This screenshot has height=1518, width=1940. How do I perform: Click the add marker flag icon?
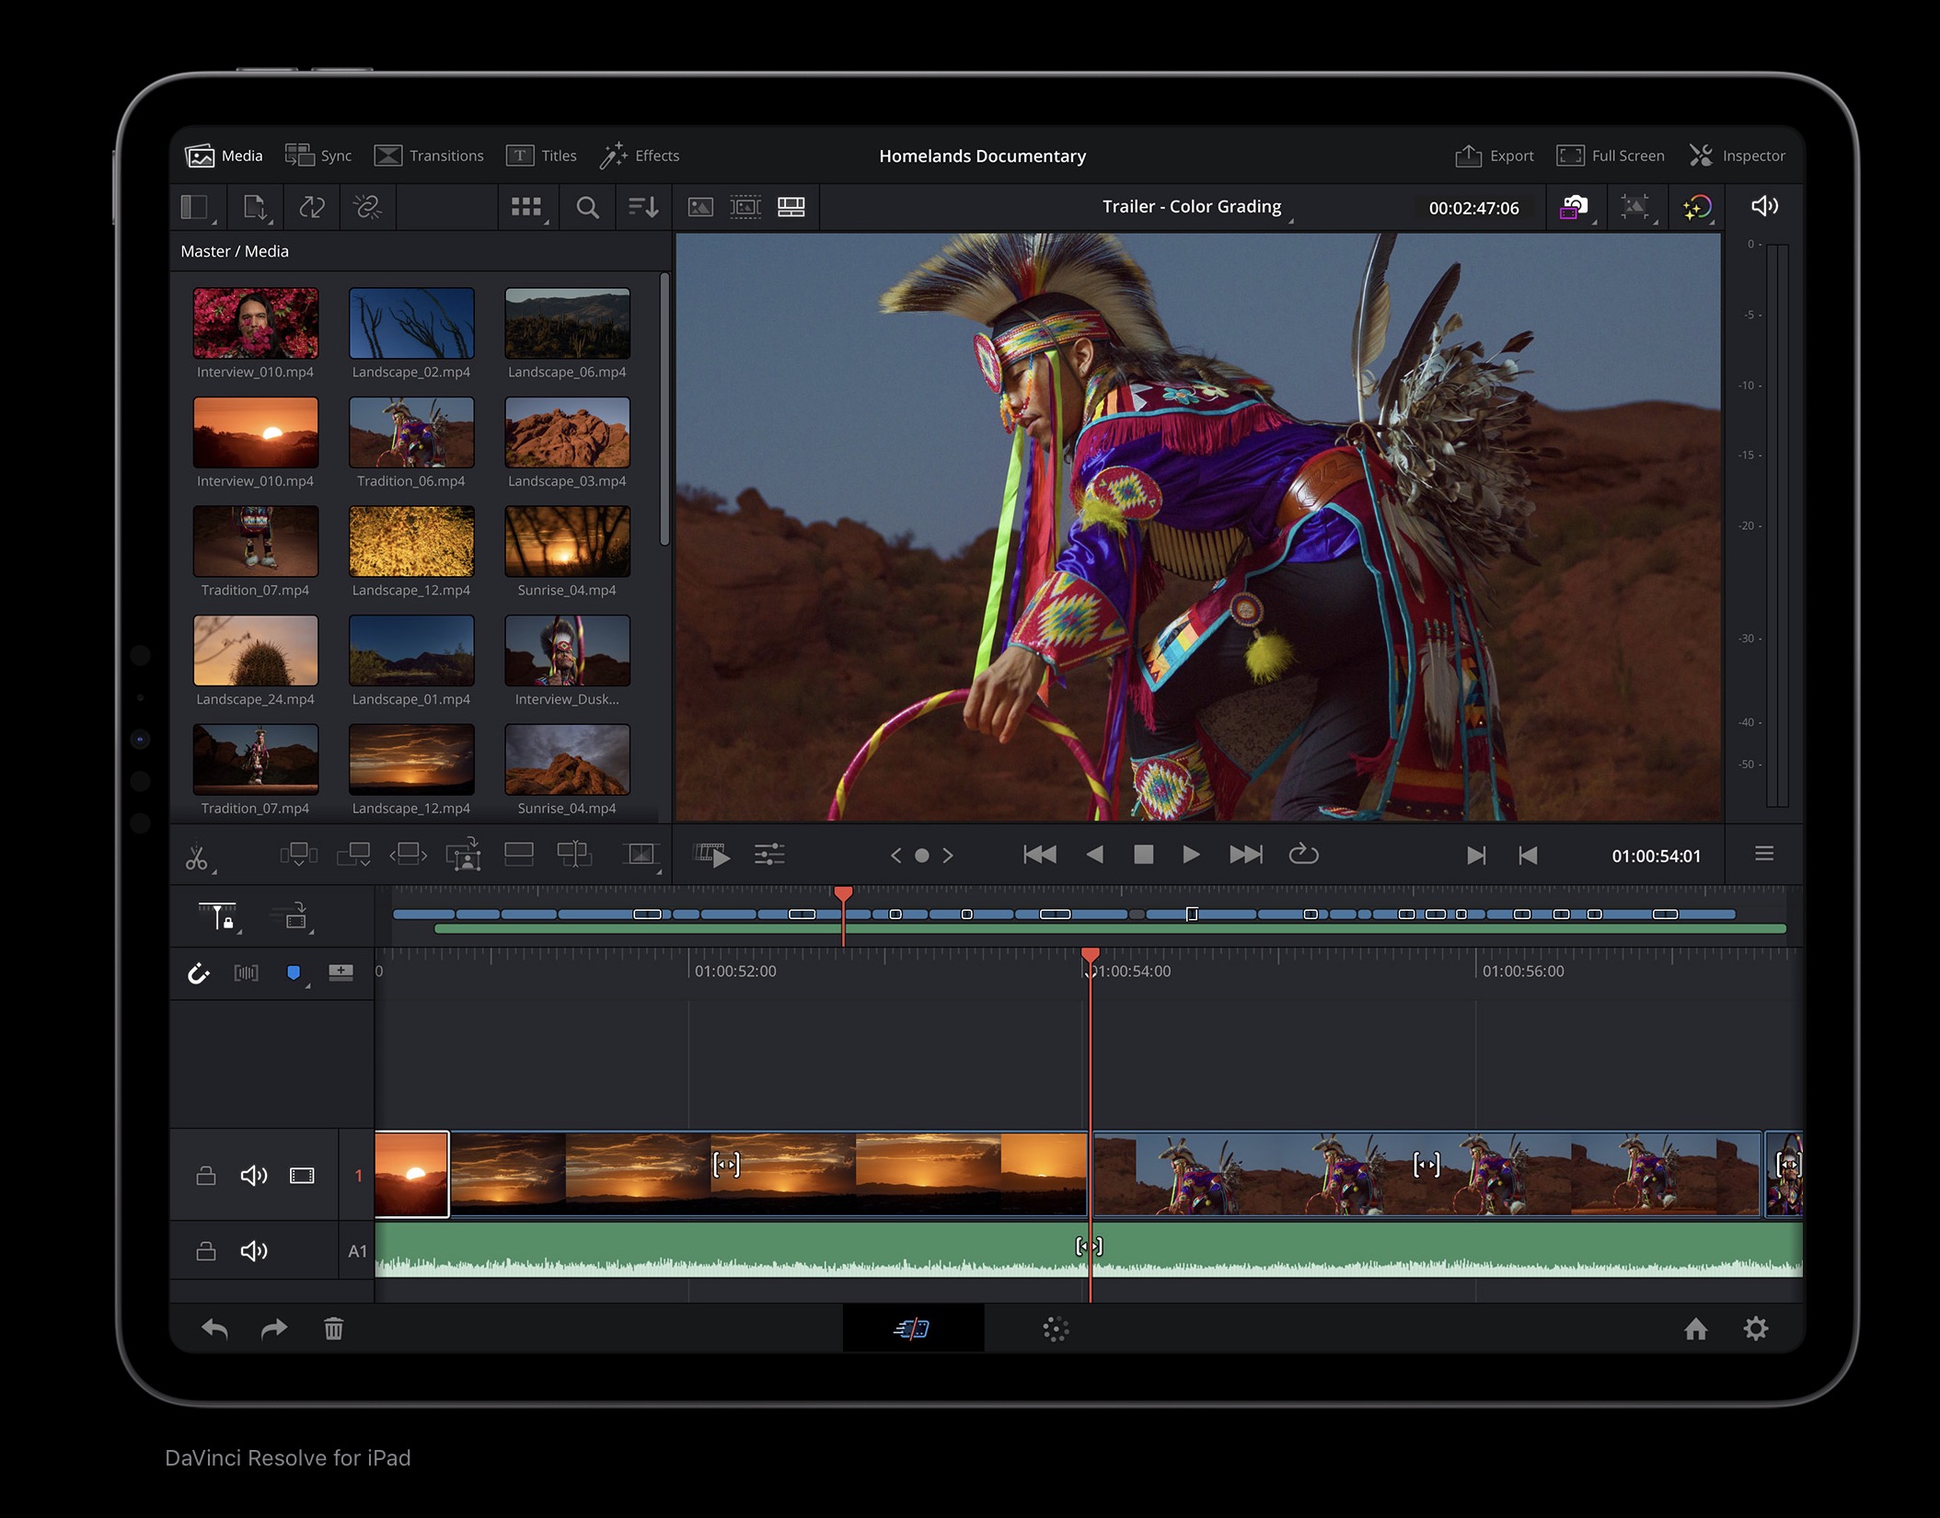tap(294, 973)
